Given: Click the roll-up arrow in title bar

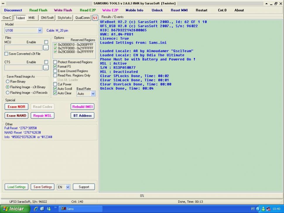Looking at the screenshot, I should 267,4.
